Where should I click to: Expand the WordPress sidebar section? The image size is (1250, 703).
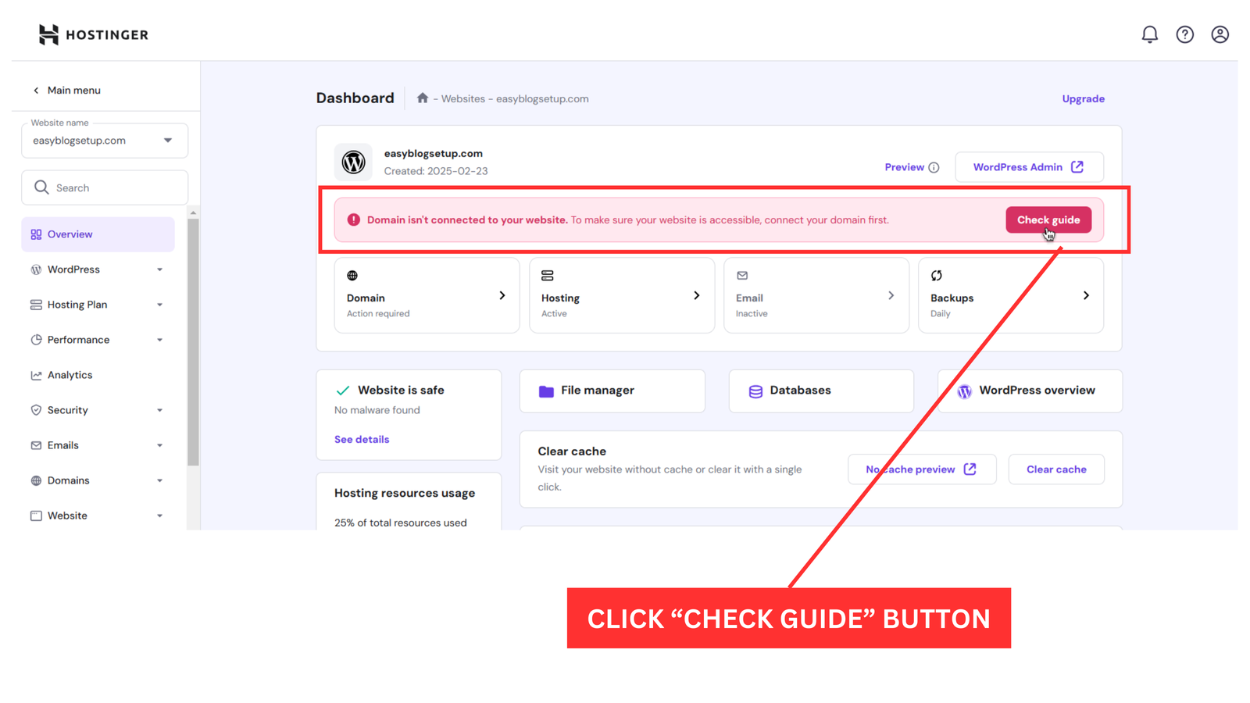159,269
